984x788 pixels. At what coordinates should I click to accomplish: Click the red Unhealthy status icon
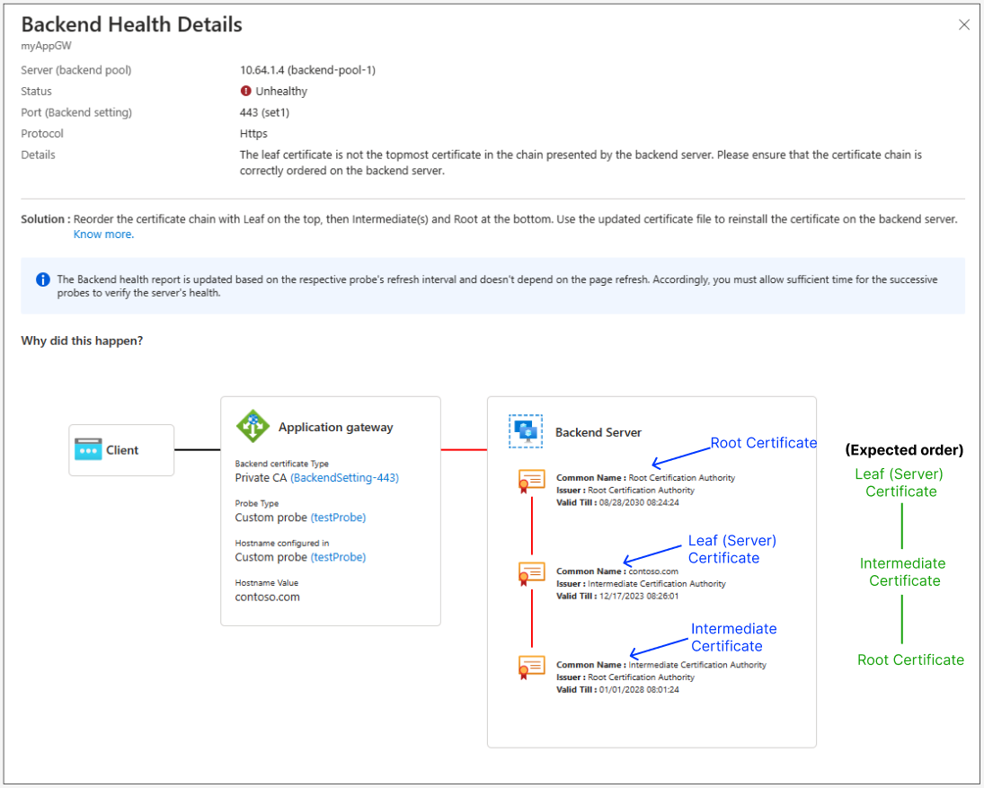(246, 91)
